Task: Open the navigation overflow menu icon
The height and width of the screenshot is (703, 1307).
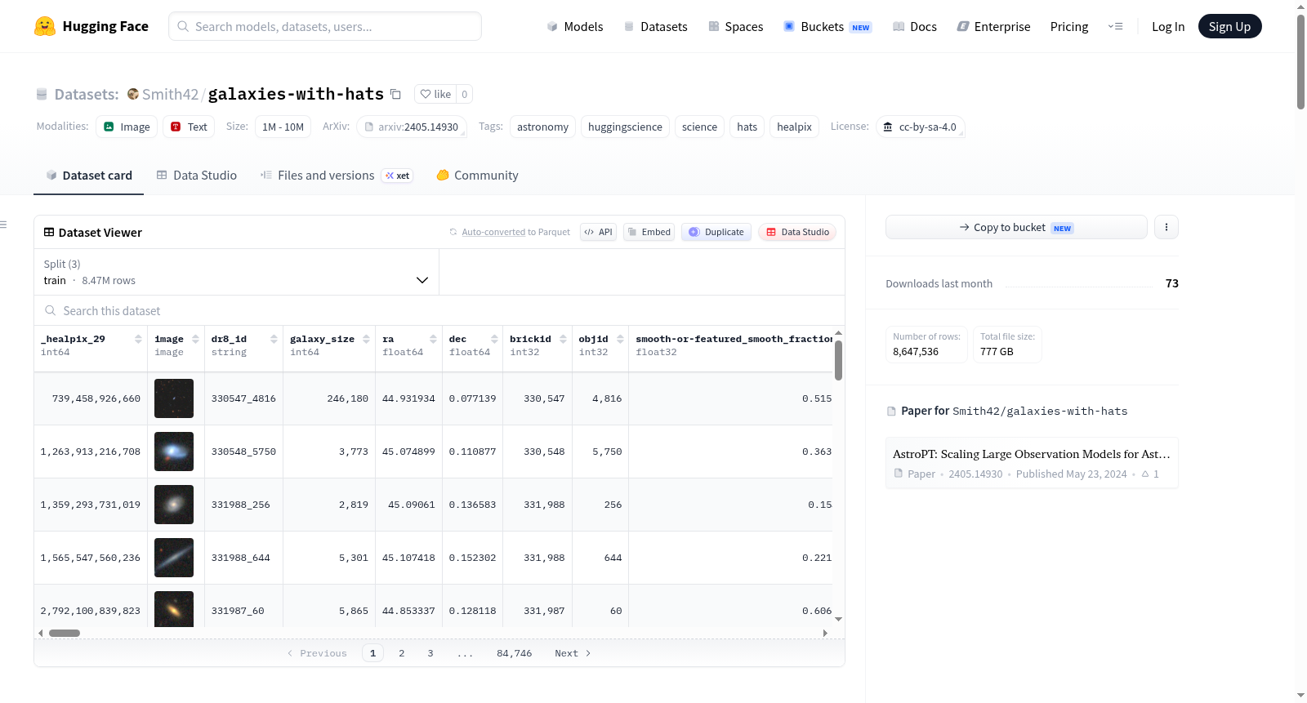Action: coord(1115,26)
